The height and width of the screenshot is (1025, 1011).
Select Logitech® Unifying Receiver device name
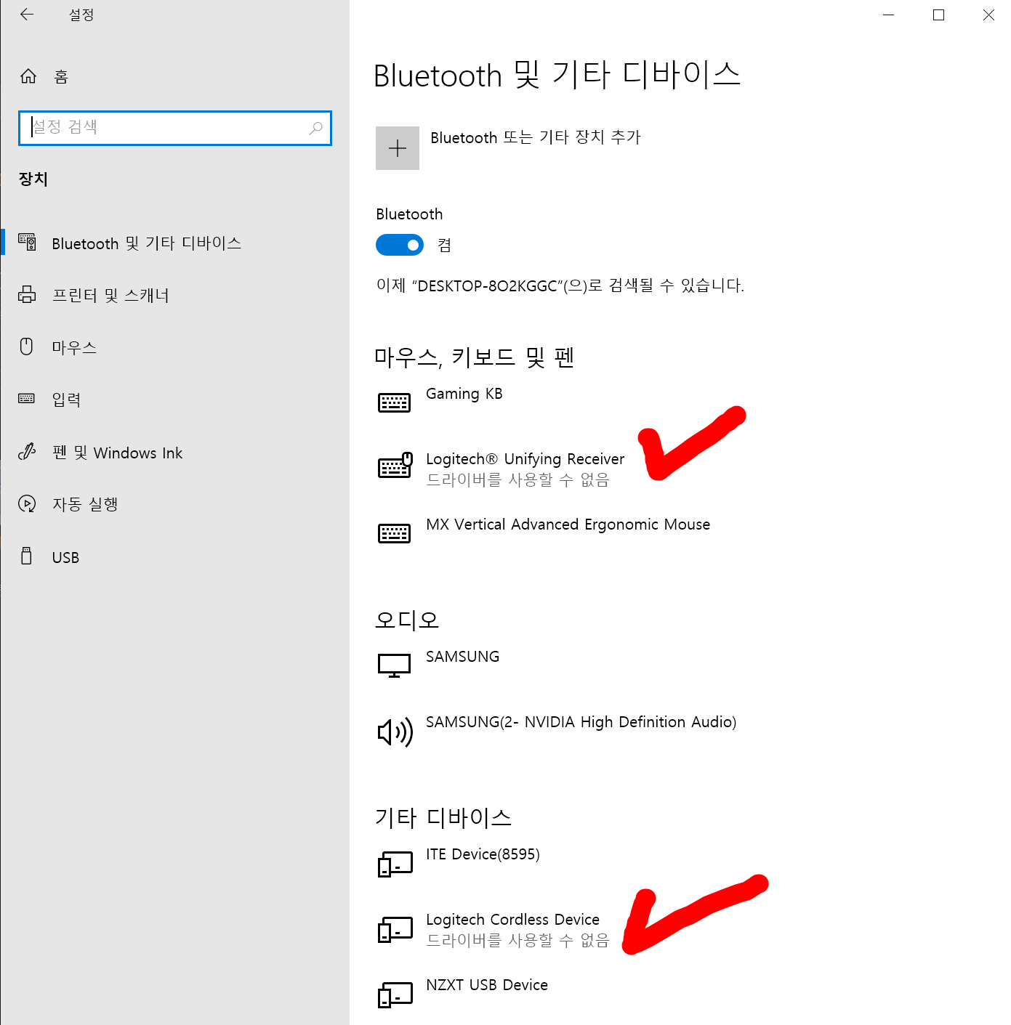(x=525, y=459)
